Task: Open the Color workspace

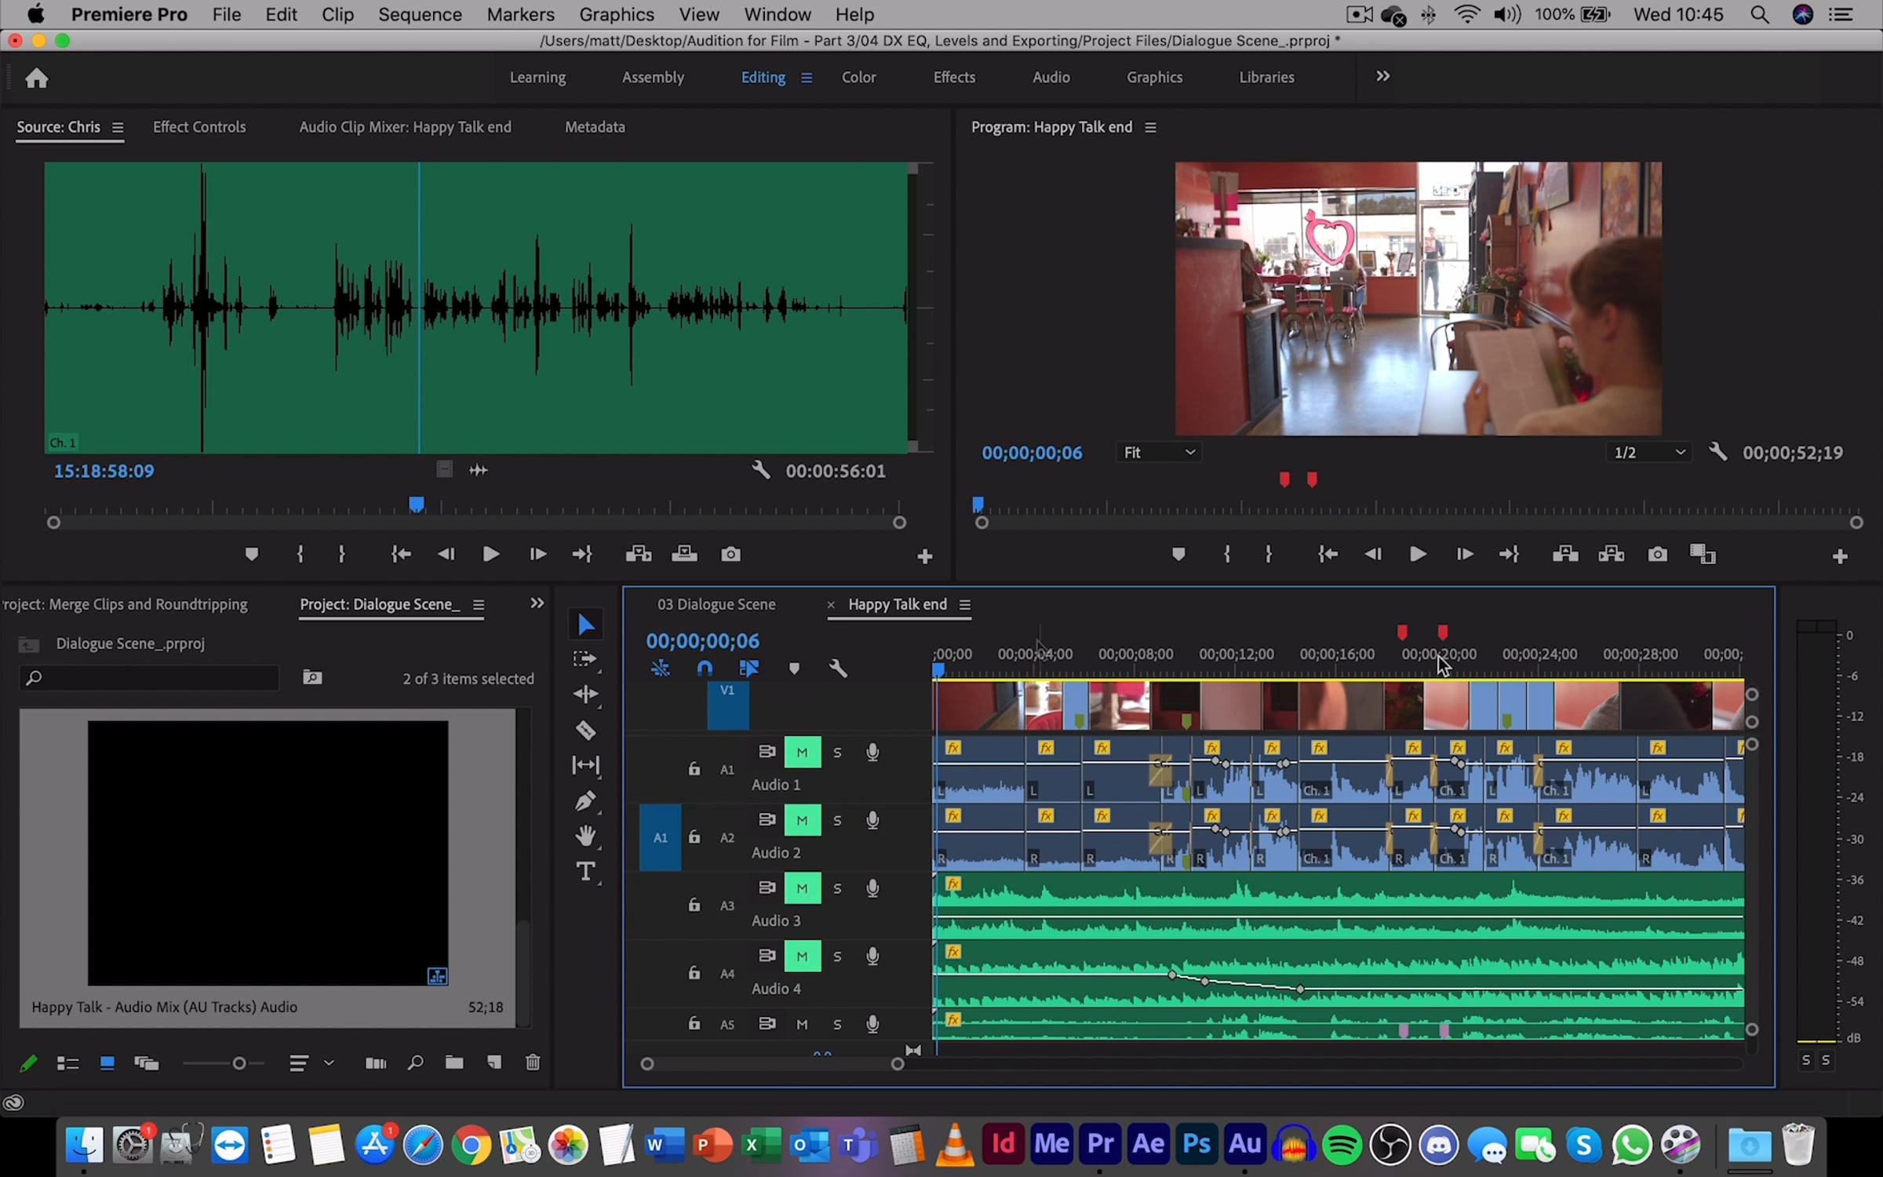Action: (x=858, y=77)
